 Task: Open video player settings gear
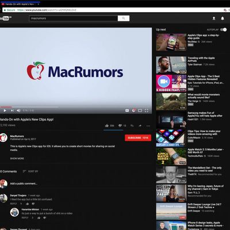pos(133,110)
